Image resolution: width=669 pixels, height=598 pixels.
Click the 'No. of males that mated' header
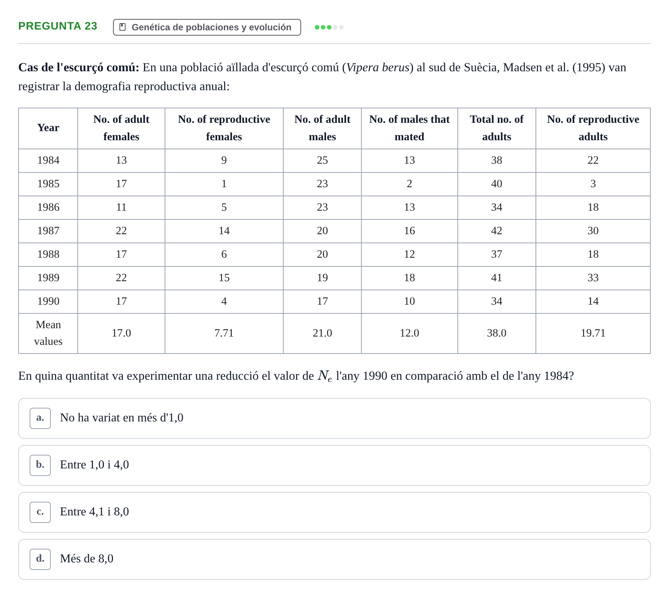410,128
